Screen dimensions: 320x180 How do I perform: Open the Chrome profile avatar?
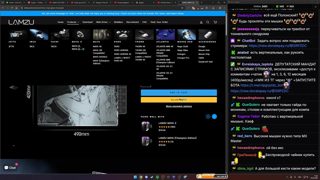tap(220, 8)
